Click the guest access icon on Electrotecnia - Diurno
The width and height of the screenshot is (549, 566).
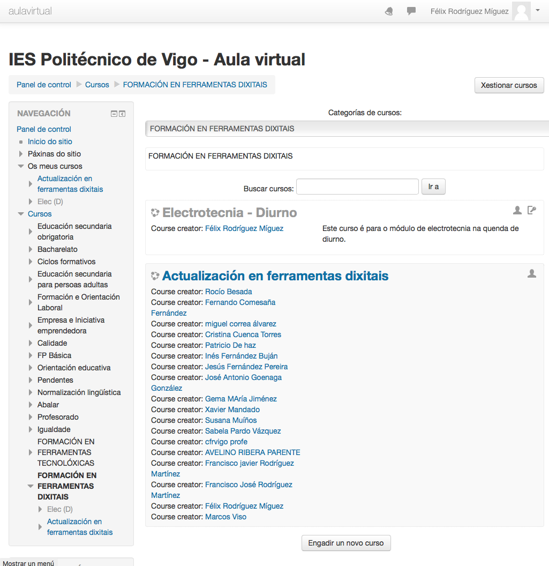[x=517, y=211]
